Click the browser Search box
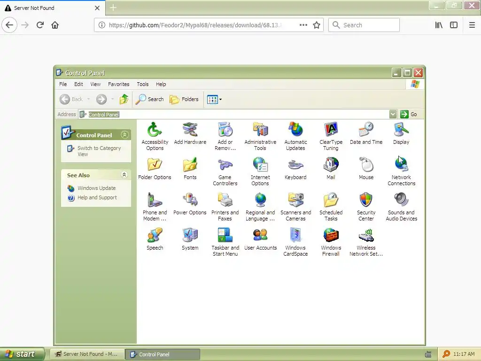The height and width of the screenshot is (361, 481). (x=364, y=25)
